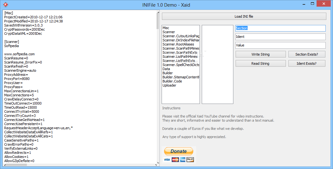The height and width of the screenshot is (169, 333).
Task: Click the SavedWithVersion=3.0.3 line
Action: coord(23,26)
